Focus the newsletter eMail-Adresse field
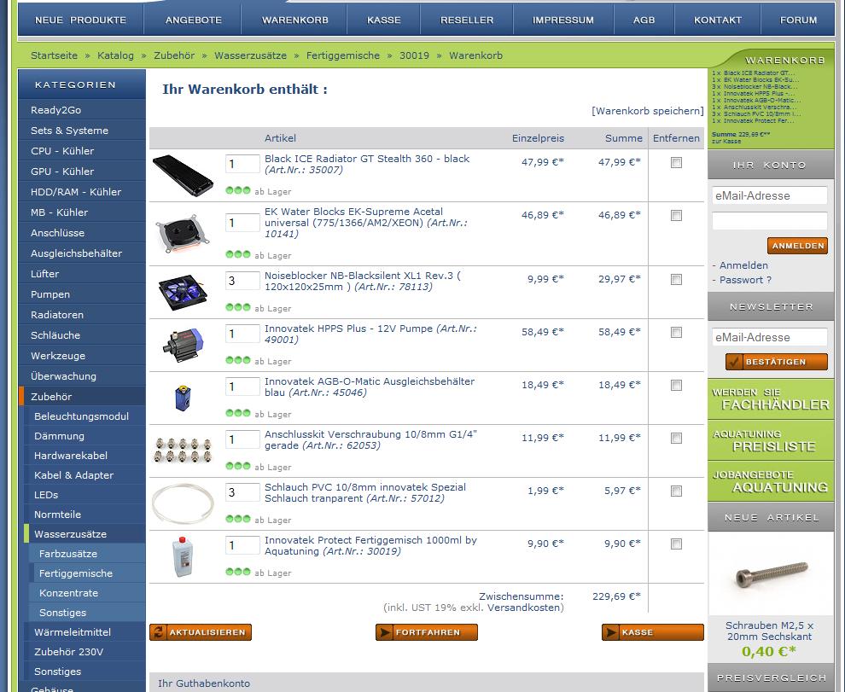The image size is (845, 692). 770,337
